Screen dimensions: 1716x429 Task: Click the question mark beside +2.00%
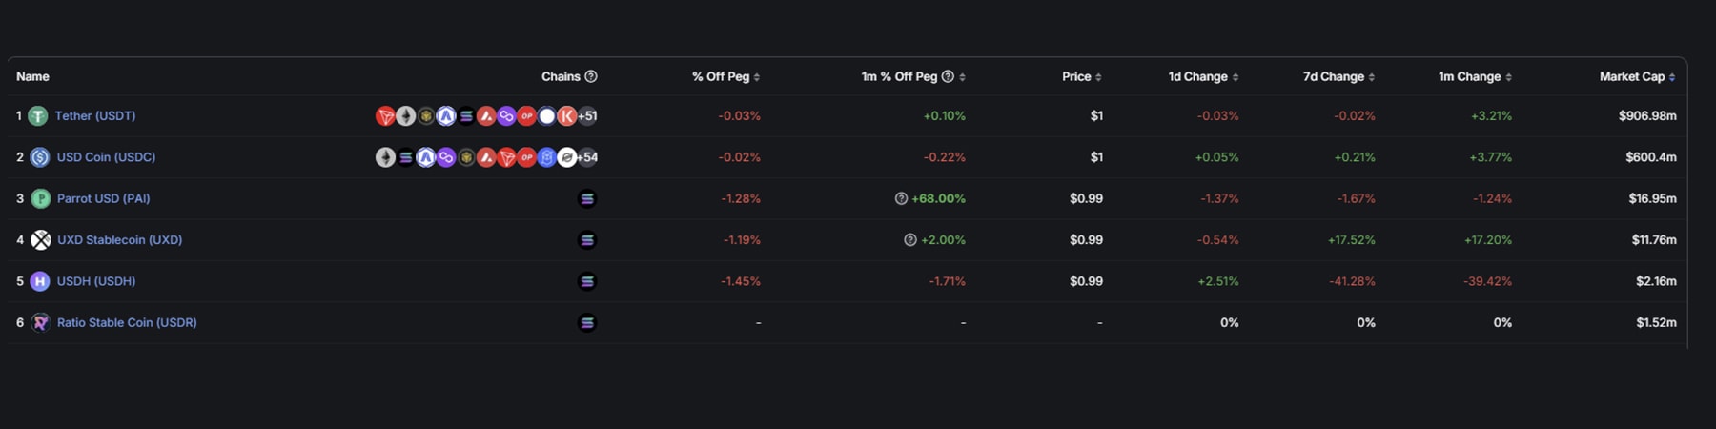point(910,240)
